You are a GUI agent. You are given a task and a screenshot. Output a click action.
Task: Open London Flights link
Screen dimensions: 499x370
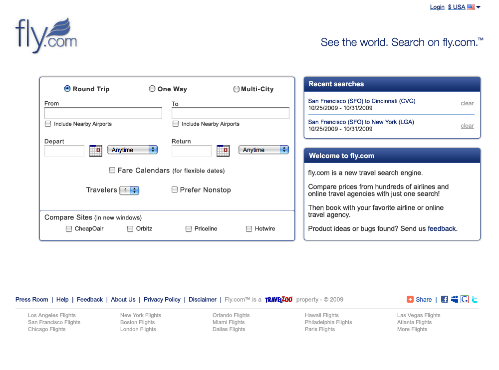(138, 329)
